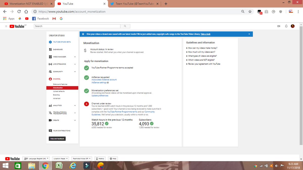Screen dimensions: 303x170
Task: Reload the page in Chrome
Action: click(19, 12)
